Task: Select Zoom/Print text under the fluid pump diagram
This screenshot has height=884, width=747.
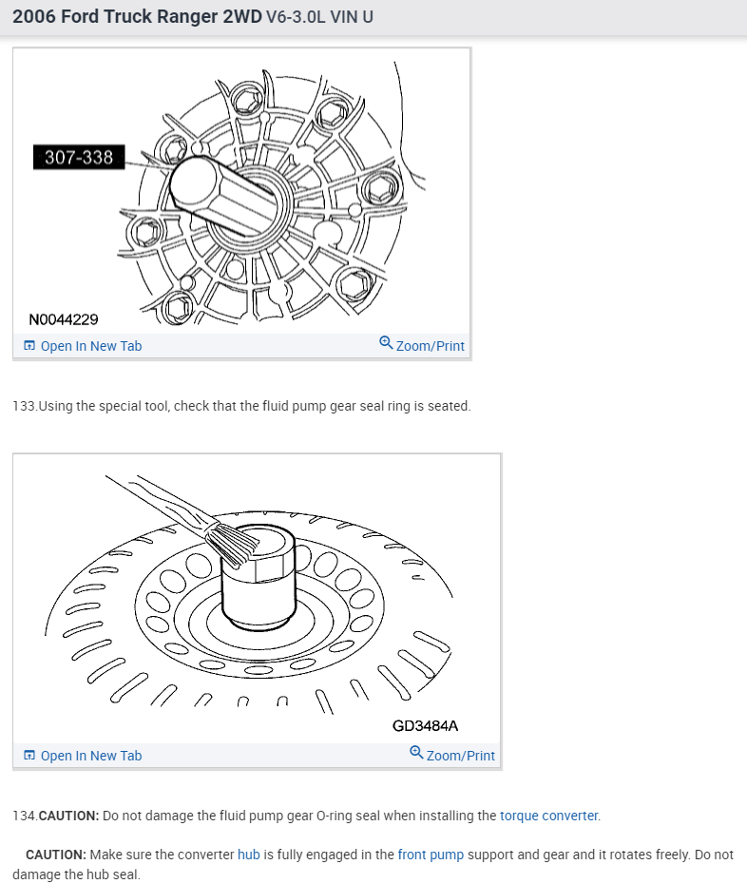Action: tap(431, 346)
